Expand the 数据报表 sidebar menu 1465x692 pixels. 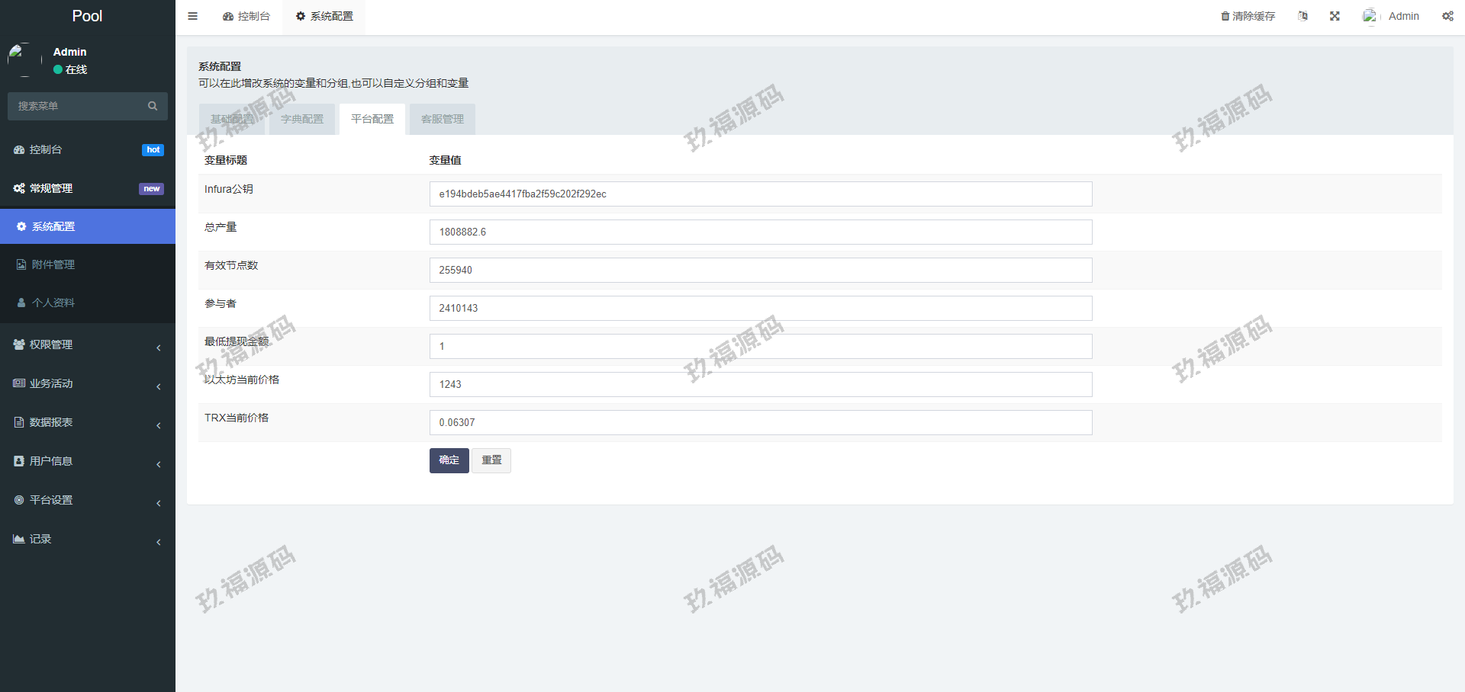click(x=51, y=422)
